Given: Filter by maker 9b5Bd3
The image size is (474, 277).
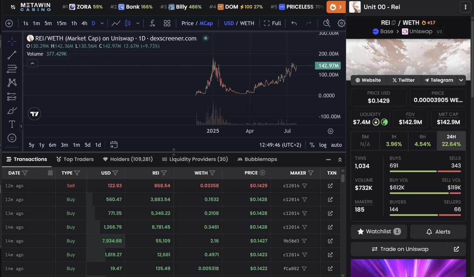Looking at the screenshot, I should coord(305,241).
